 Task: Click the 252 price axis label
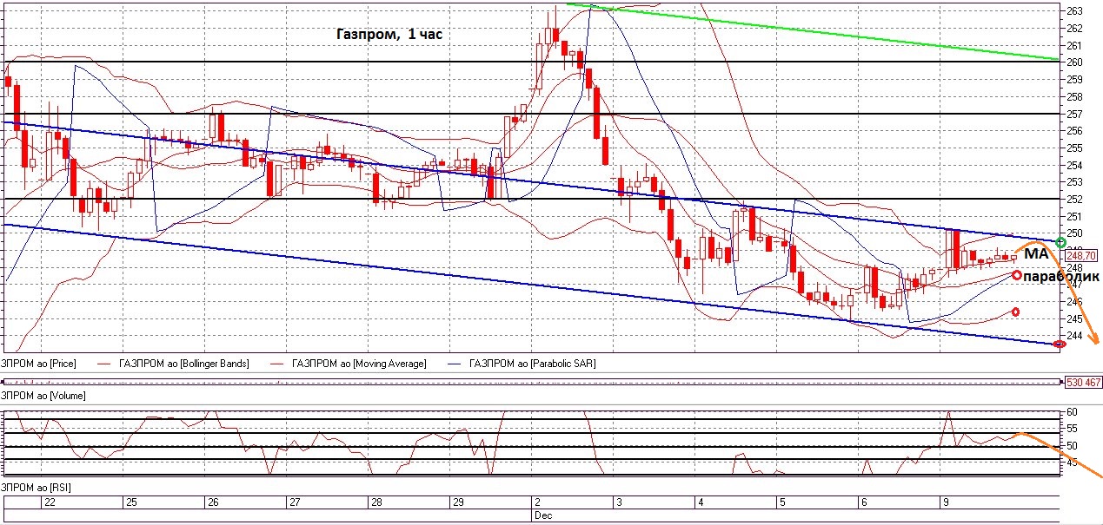tap(1073, 199)
